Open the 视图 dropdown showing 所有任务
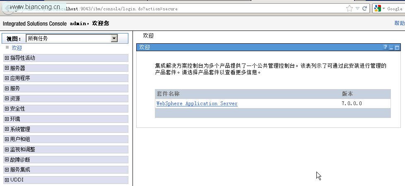 (x=72, y=39)
